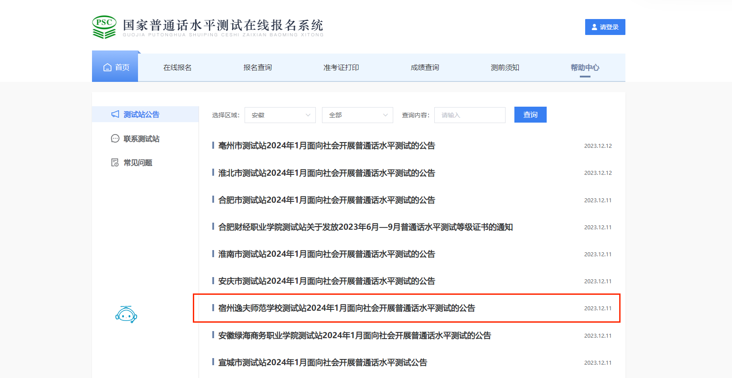
Task: Click the system title 国家普通话水平测试在线报名系统
Action: point(223,25)
